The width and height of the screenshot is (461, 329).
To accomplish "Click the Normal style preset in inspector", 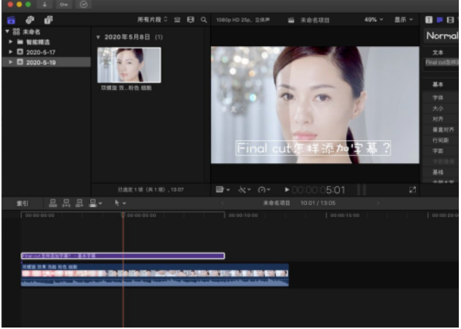I will [x=441, y=36].
